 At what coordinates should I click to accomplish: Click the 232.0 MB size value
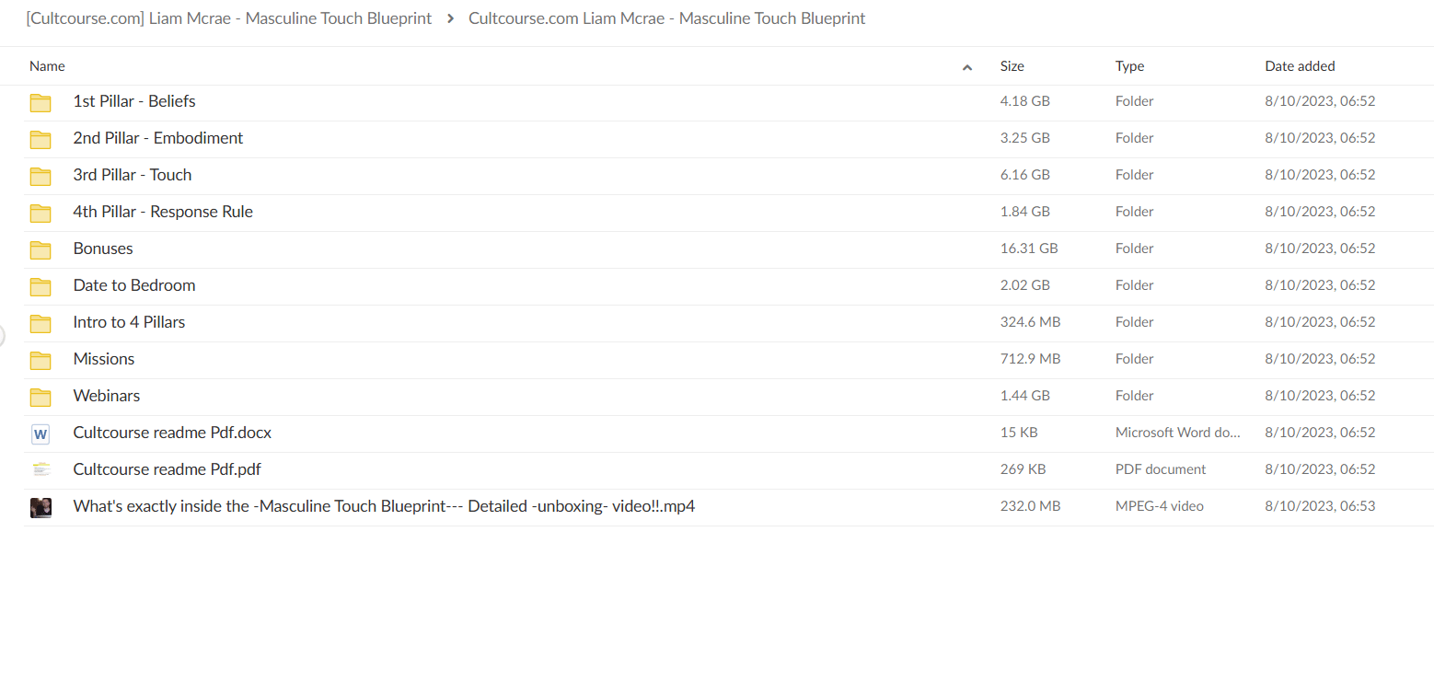1030,506
